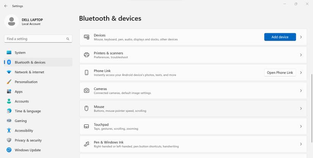Click the Pen & Windows Ink icon
Image resolution: width=313 pixels, height=158 pixels.
tap(87, 144)
